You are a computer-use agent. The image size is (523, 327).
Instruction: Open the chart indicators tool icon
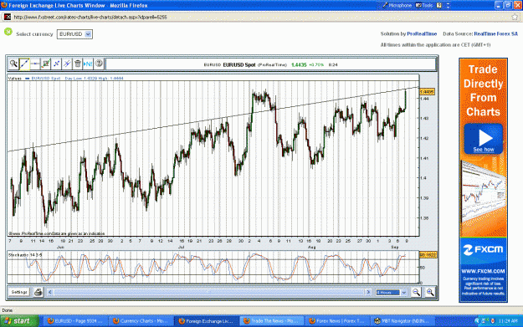(46, 64)
